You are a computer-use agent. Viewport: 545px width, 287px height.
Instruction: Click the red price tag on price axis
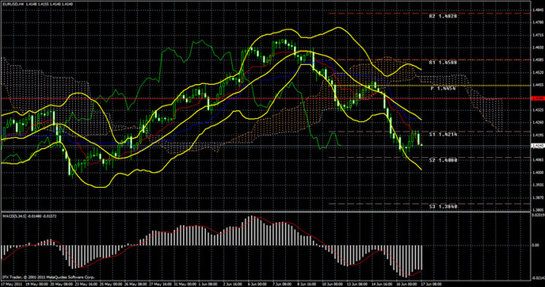pyautogui.click(x=538, y=99)
